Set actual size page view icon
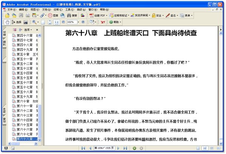The image size is (226, 154). tap(43, 22)
